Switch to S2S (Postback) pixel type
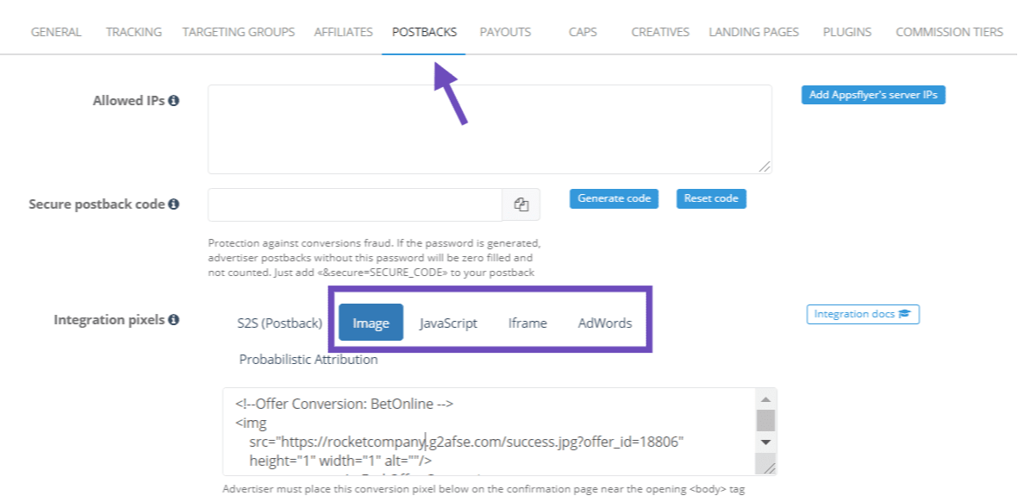The width and height of the screenshot is (1018, 502). coord(279,323)
